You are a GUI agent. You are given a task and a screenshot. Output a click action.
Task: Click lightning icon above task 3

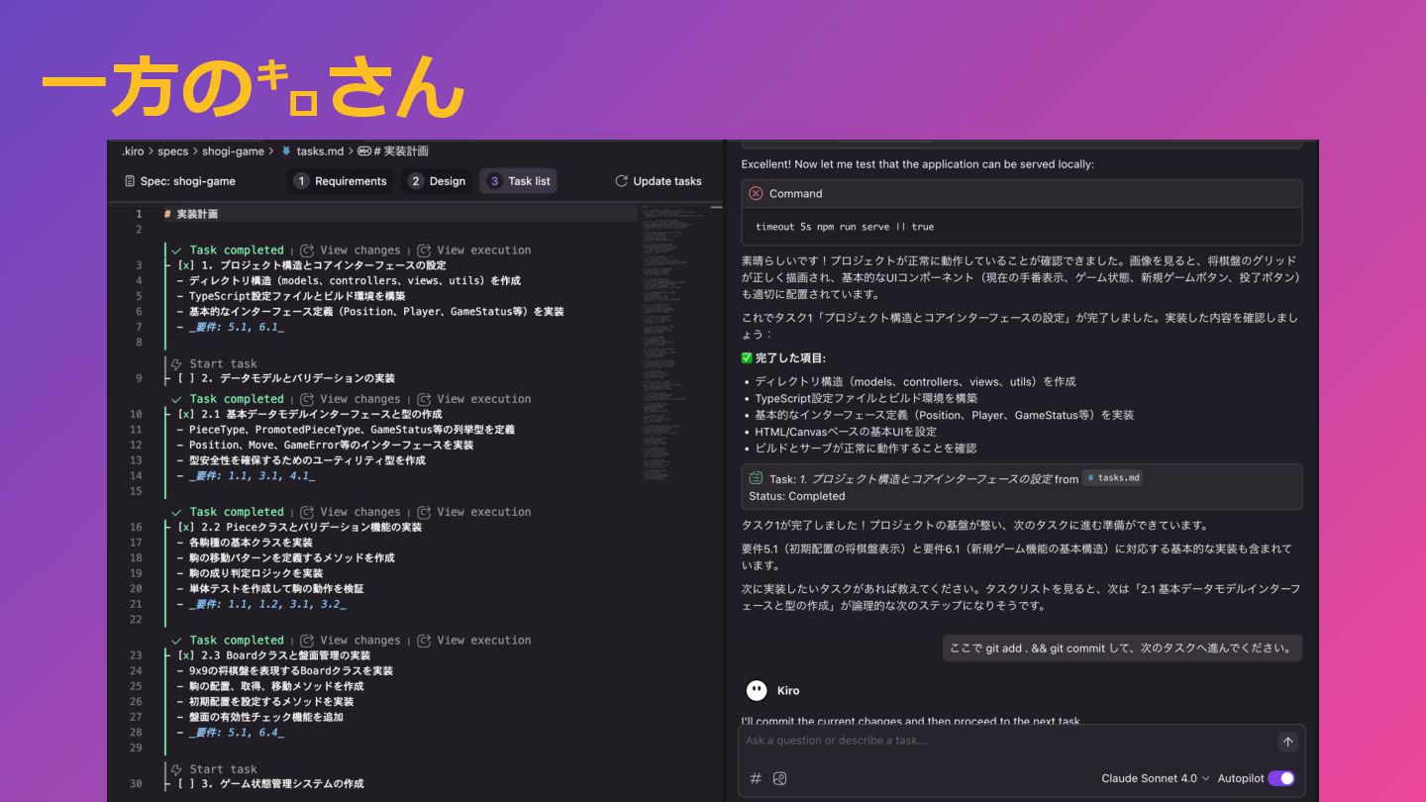176,769
